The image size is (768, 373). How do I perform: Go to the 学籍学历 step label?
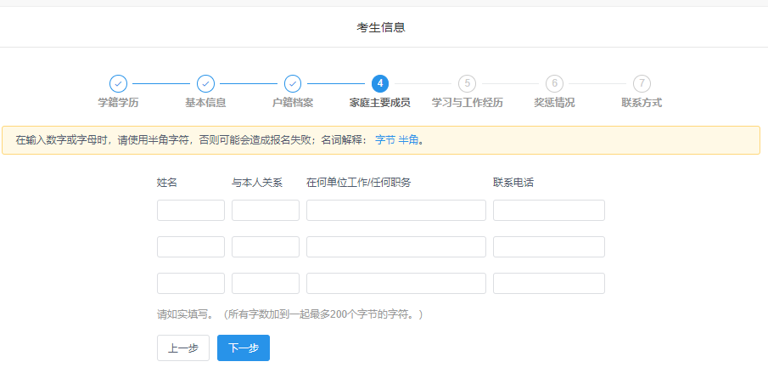(x=118, y=103)
